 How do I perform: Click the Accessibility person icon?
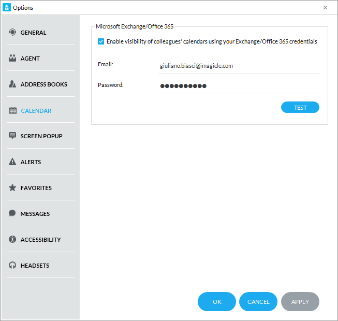12,239
